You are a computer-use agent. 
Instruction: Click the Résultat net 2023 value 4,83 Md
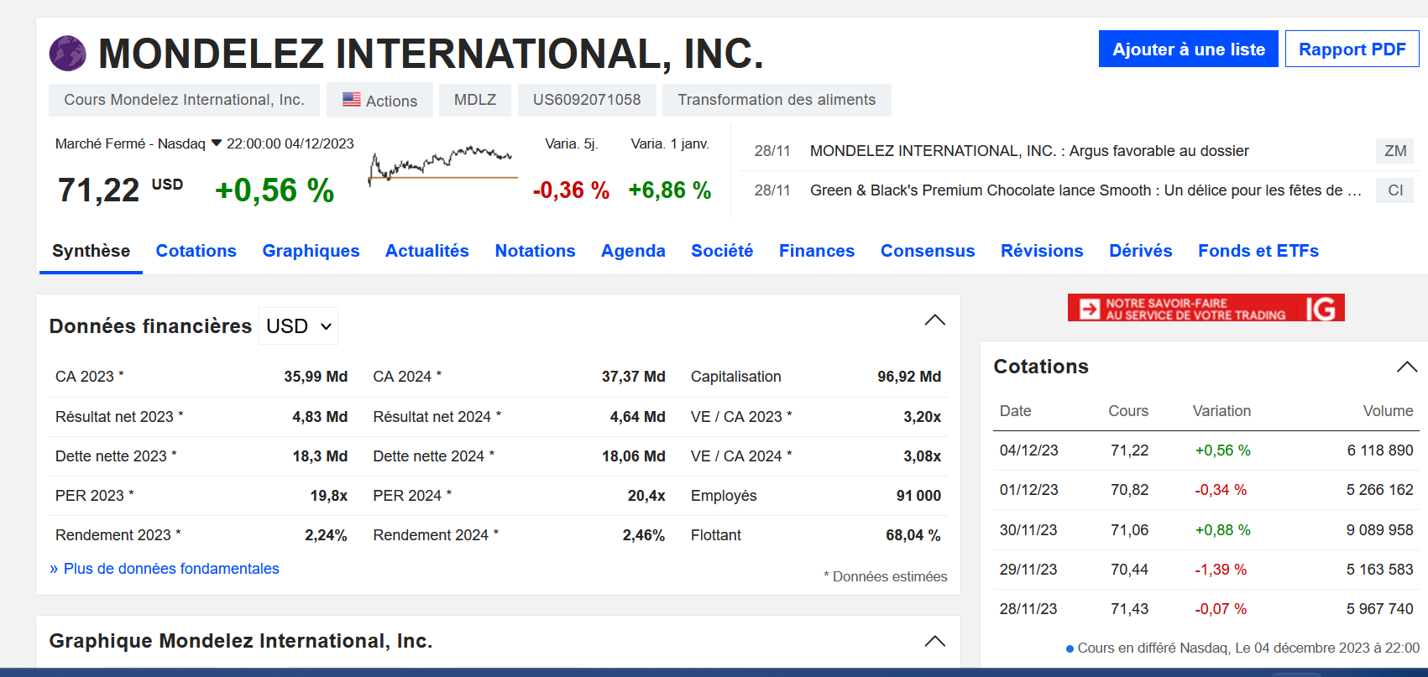320,417
